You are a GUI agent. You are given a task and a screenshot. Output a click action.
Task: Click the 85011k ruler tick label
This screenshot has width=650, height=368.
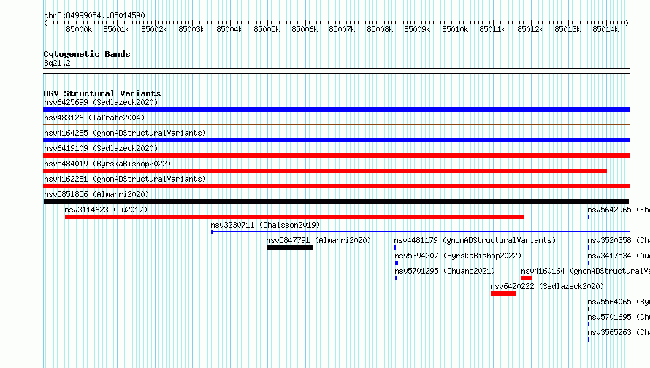pos(492,29)
